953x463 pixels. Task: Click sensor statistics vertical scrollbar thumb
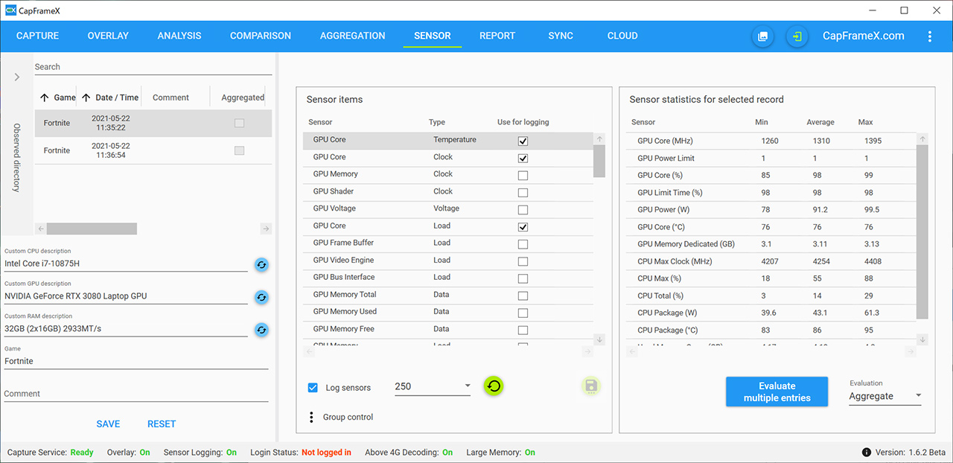tap(922, 231)
